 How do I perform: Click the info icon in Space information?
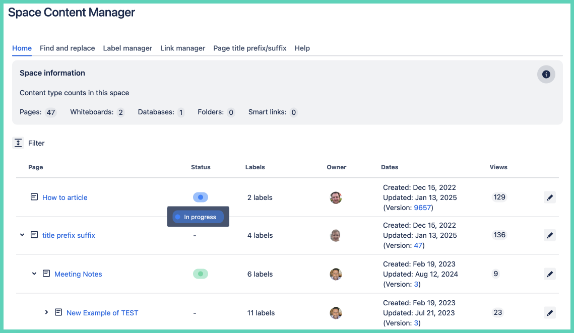pyautogui.click(x=546, y=75)
